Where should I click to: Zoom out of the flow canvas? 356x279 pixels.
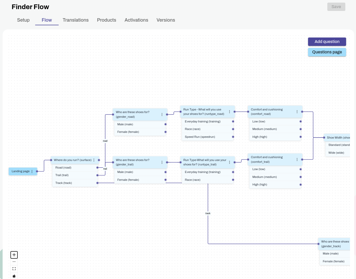coord(14,262)
